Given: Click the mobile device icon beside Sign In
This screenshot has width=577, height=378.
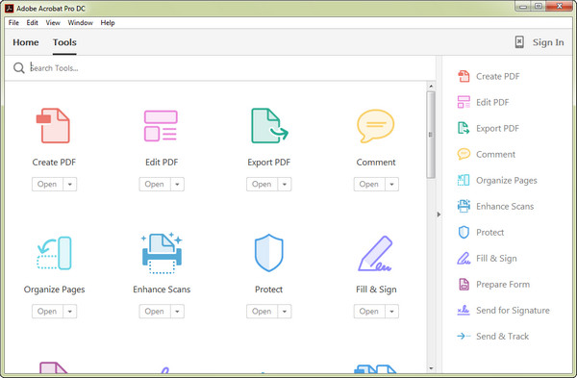Looking at the screenshot, I should 519,42.
